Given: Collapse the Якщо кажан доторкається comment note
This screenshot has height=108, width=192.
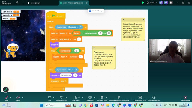Looking at the screenshot, I should point(94,48).
